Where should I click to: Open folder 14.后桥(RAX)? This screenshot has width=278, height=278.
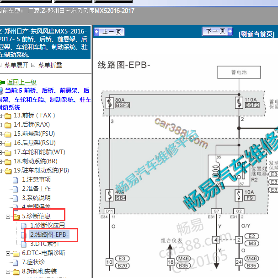point(32,124)
